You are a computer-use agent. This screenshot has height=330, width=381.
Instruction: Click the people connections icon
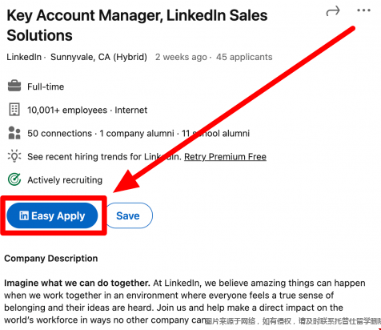point(14,133)
